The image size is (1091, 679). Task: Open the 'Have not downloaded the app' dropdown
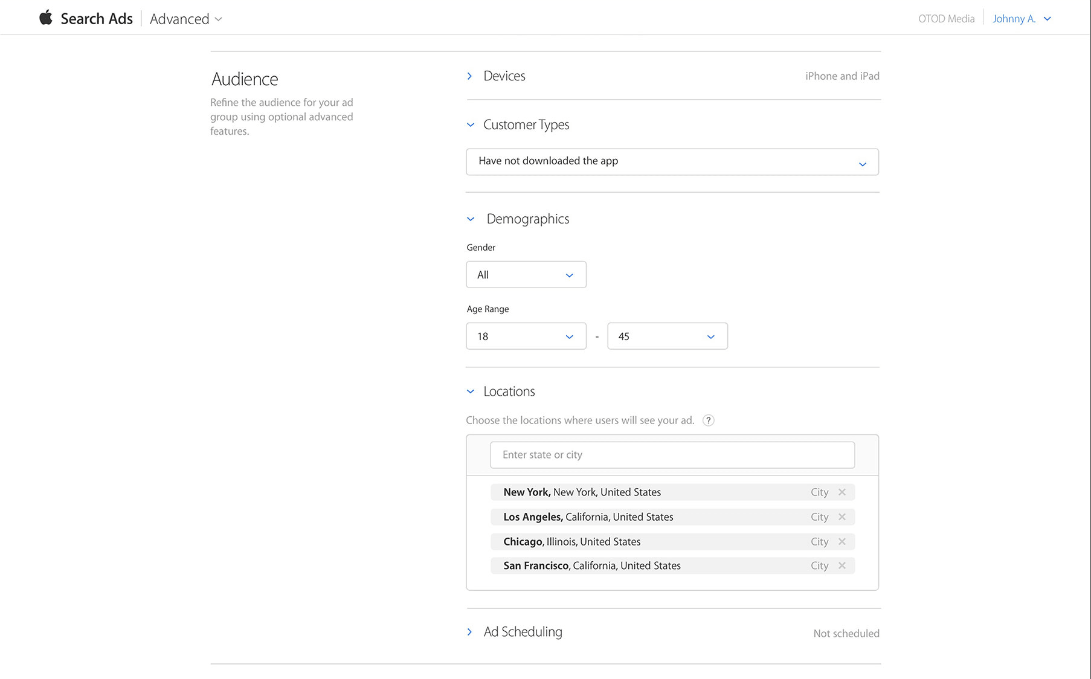coord(672,162)
